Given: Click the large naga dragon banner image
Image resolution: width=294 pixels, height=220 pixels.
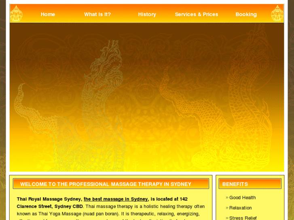Looking at the screenshot, I should click(147, 97).
